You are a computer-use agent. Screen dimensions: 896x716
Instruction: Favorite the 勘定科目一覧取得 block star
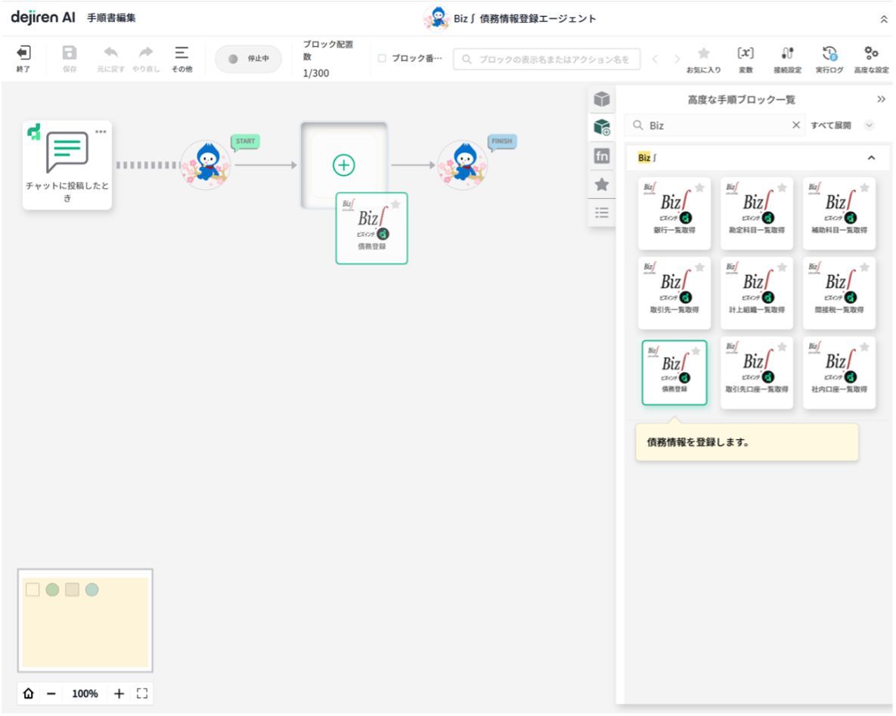tap(783, 188)
